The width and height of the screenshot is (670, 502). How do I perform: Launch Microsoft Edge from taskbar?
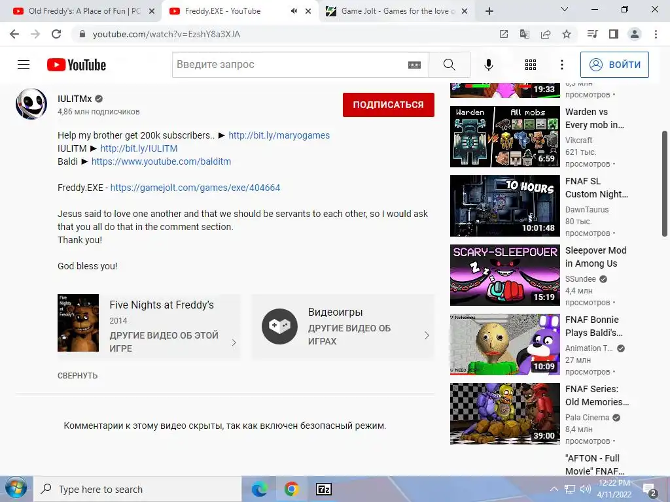click(x=259, y=489)
